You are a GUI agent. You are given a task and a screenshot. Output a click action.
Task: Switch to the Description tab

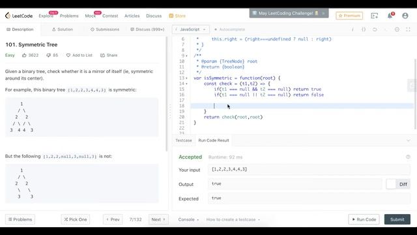20,29
